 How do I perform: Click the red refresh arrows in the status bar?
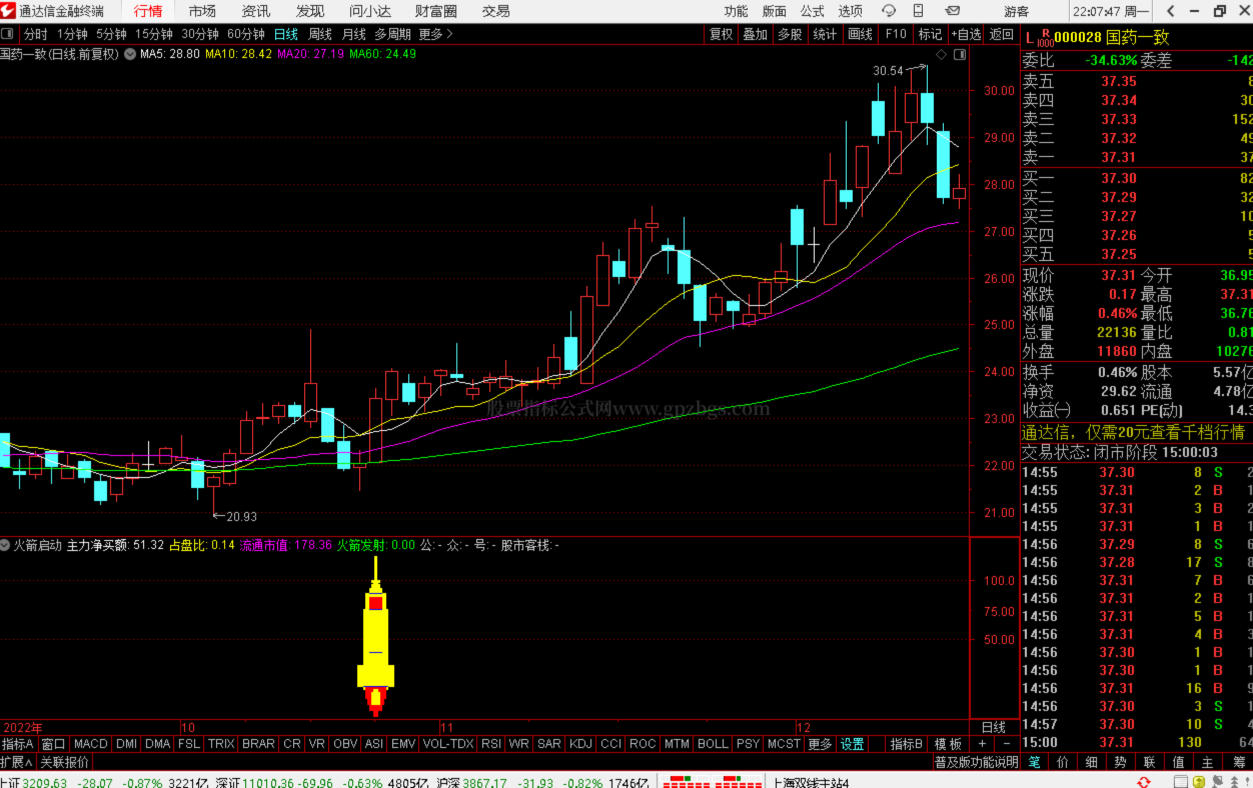tap(1144, 782)
